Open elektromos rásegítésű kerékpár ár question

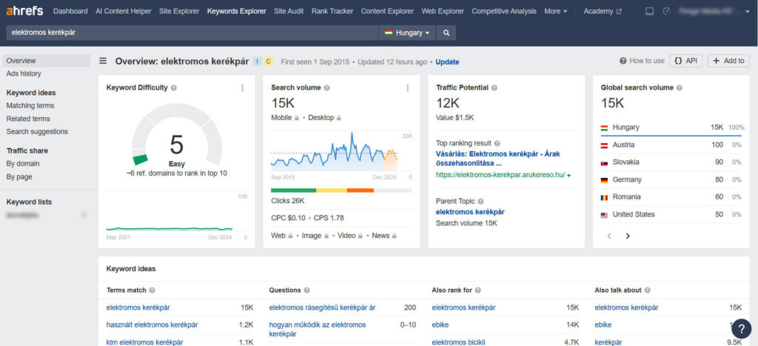click(x=322, y=307)
